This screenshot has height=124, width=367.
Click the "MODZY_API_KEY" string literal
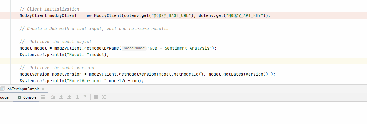point(245,15)
